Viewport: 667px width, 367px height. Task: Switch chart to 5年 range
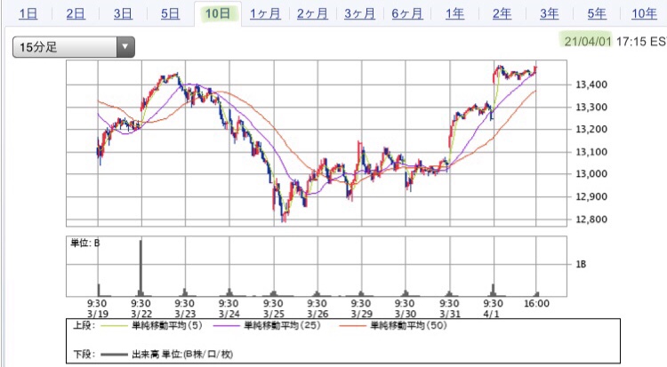click(x=597, y=13)
